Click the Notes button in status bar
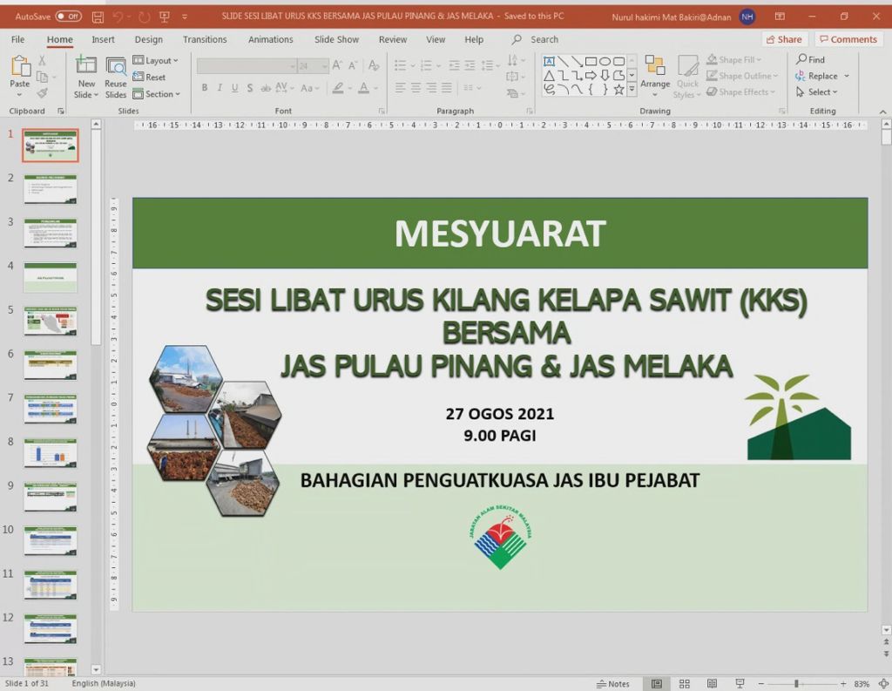Viewport: 892px width, 691px height. [x=612, y=684]
